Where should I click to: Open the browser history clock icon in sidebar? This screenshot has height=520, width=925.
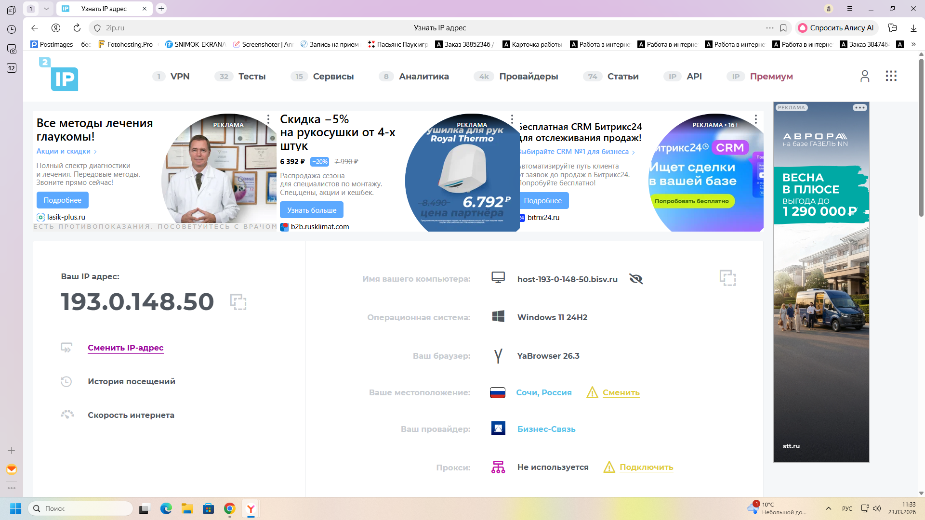12,29
